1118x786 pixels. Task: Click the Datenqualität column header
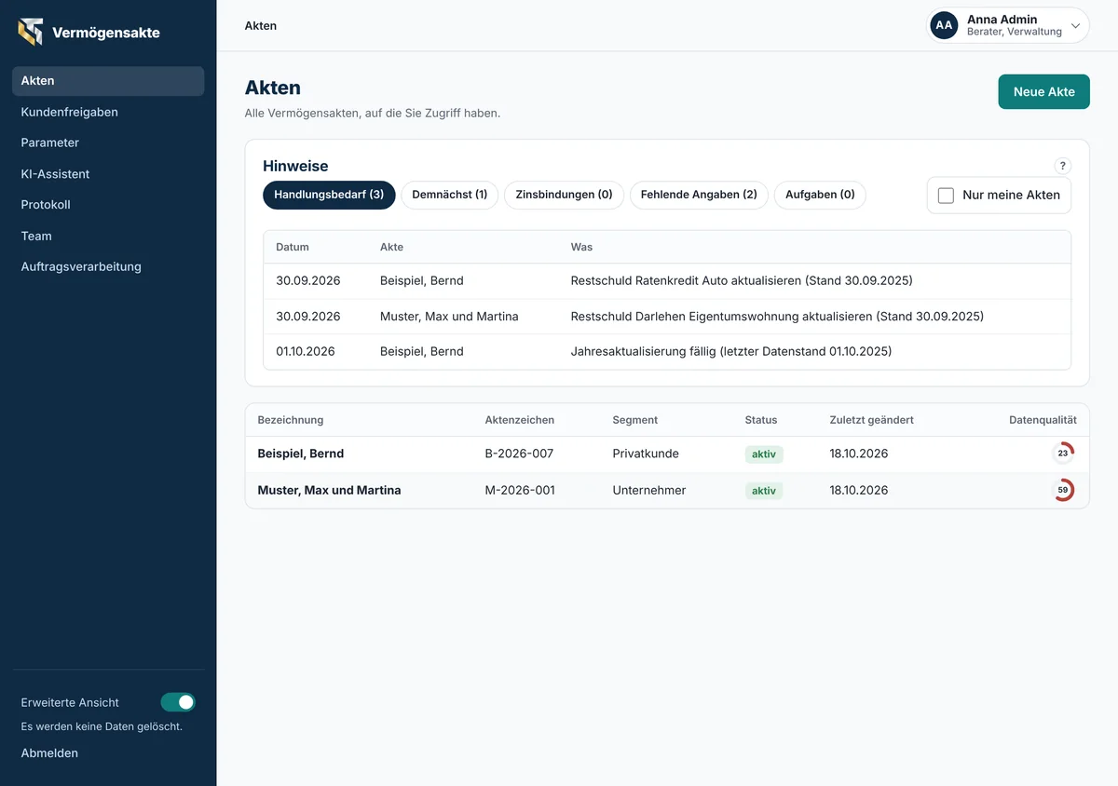click(1043, 420)
